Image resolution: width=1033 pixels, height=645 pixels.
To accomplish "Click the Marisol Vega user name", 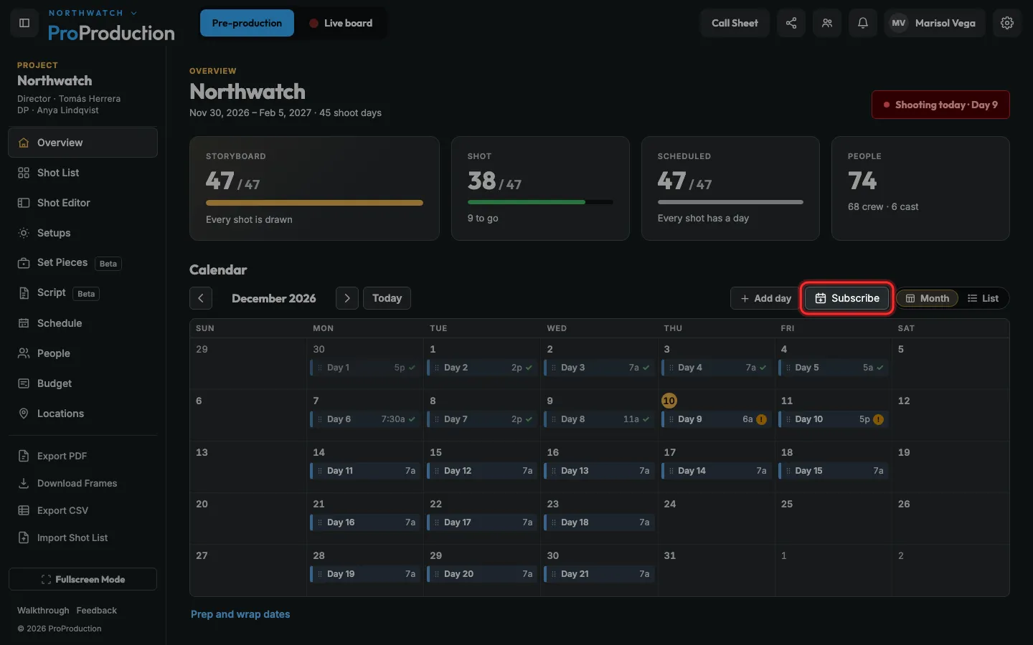I will coord(945,23).
